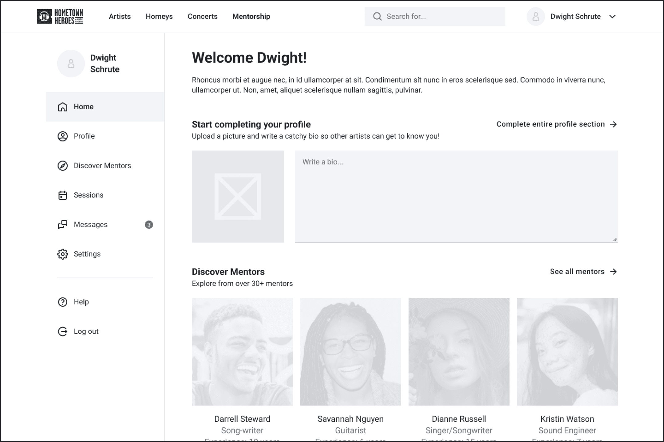Click the Guitarist role label

coord(350,431)
